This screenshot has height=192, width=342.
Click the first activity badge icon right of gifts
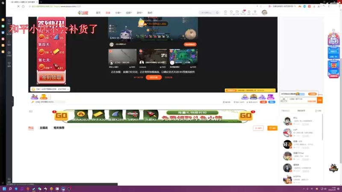click(245, 97)
